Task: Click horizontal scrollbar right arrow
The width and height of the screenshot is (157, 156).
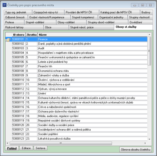Action: (x=145, y=143)
